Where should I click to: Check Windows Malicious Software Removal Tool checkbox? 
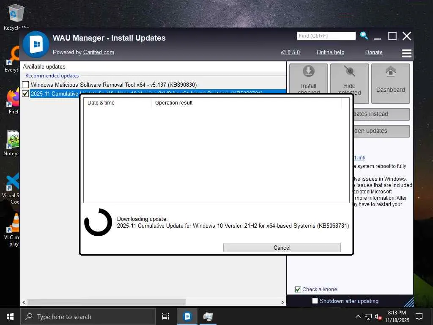pyautogui.click(x=25, y=85)
